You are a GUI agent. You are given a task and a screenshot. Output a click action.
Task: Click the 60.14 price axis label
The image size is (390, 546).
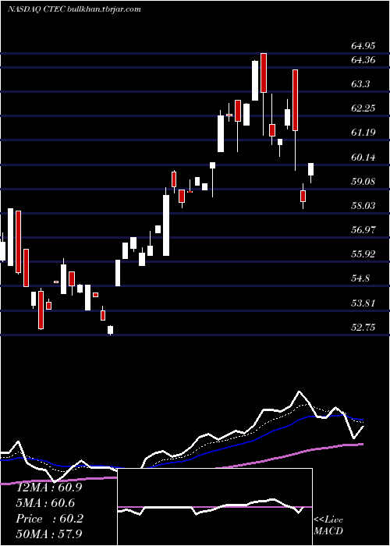click(x=363, y=158)
